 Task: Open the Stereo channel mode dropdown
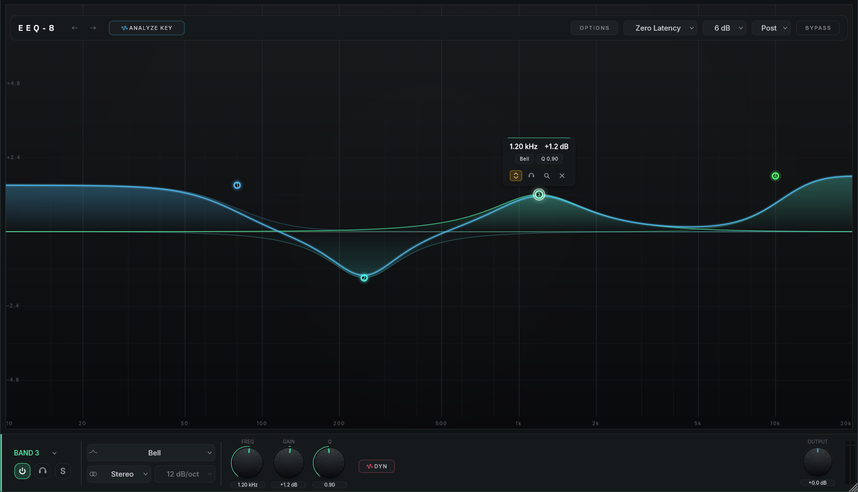[x=119, y=474]
